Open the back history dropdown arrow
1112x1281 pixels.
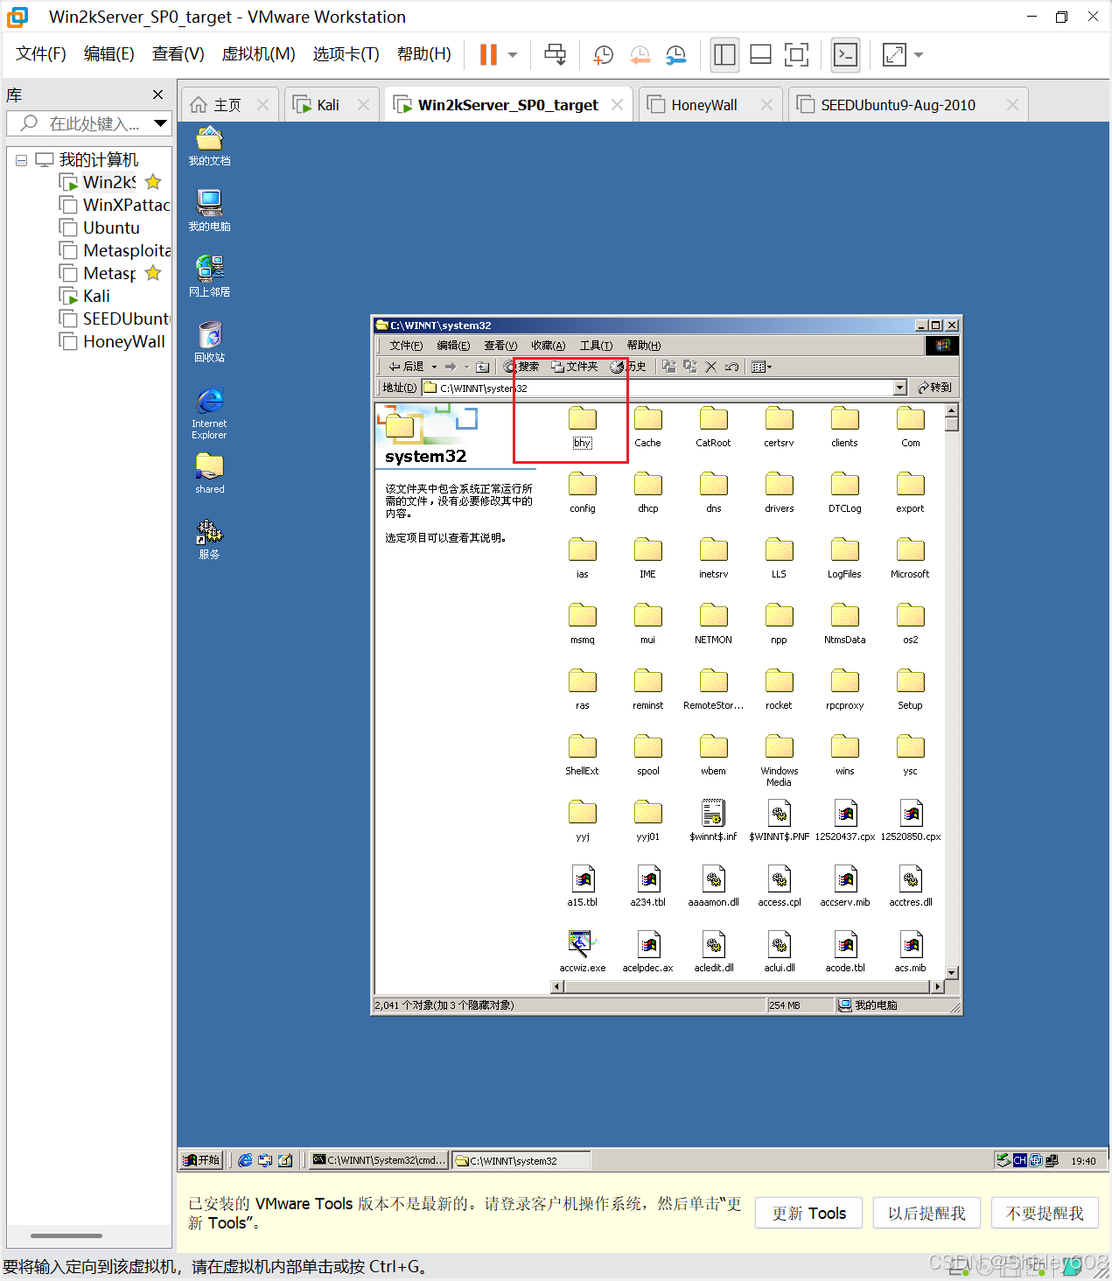point(434,367)
